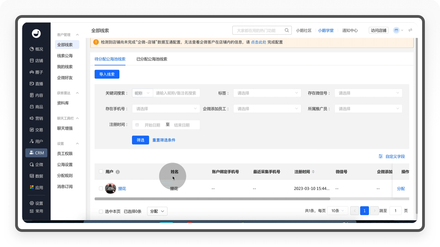Collapse the 聊天工具栏 menu group

(77, 118)
